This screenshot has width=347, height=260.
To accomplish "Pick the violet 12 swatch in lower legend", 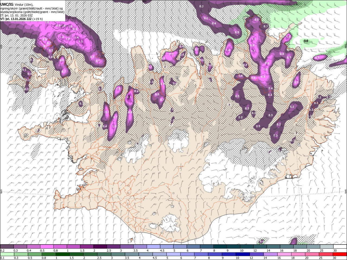I will click(x=256, y=254).
